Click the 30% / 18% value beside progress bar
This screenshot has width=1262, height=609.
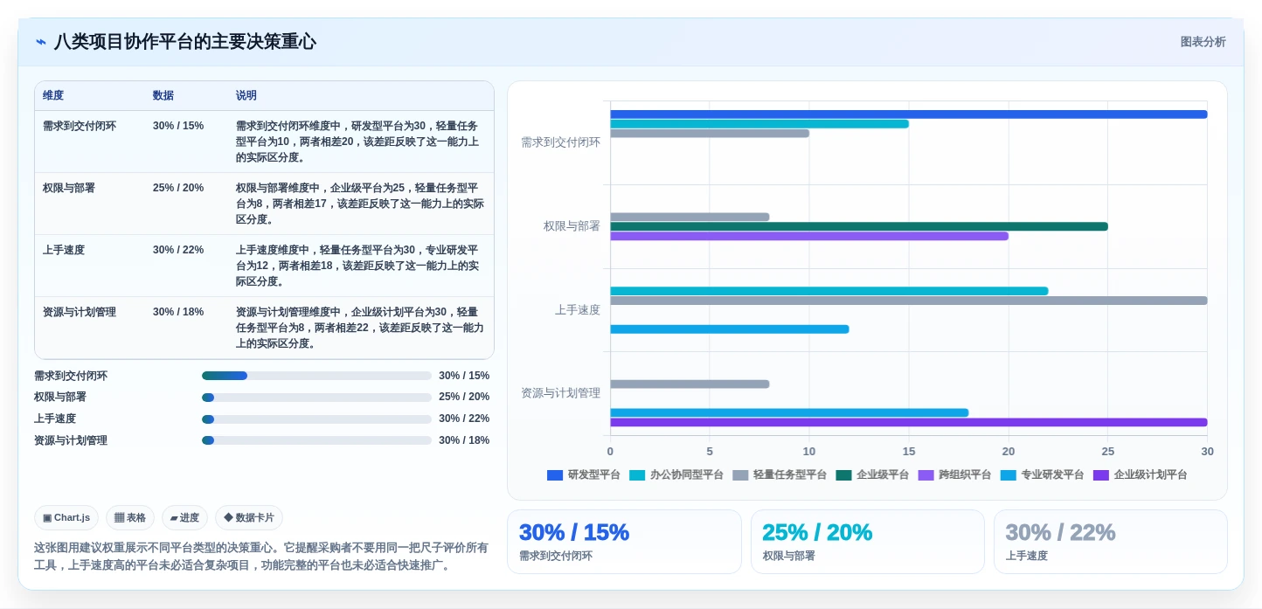(x=464, y=440)
